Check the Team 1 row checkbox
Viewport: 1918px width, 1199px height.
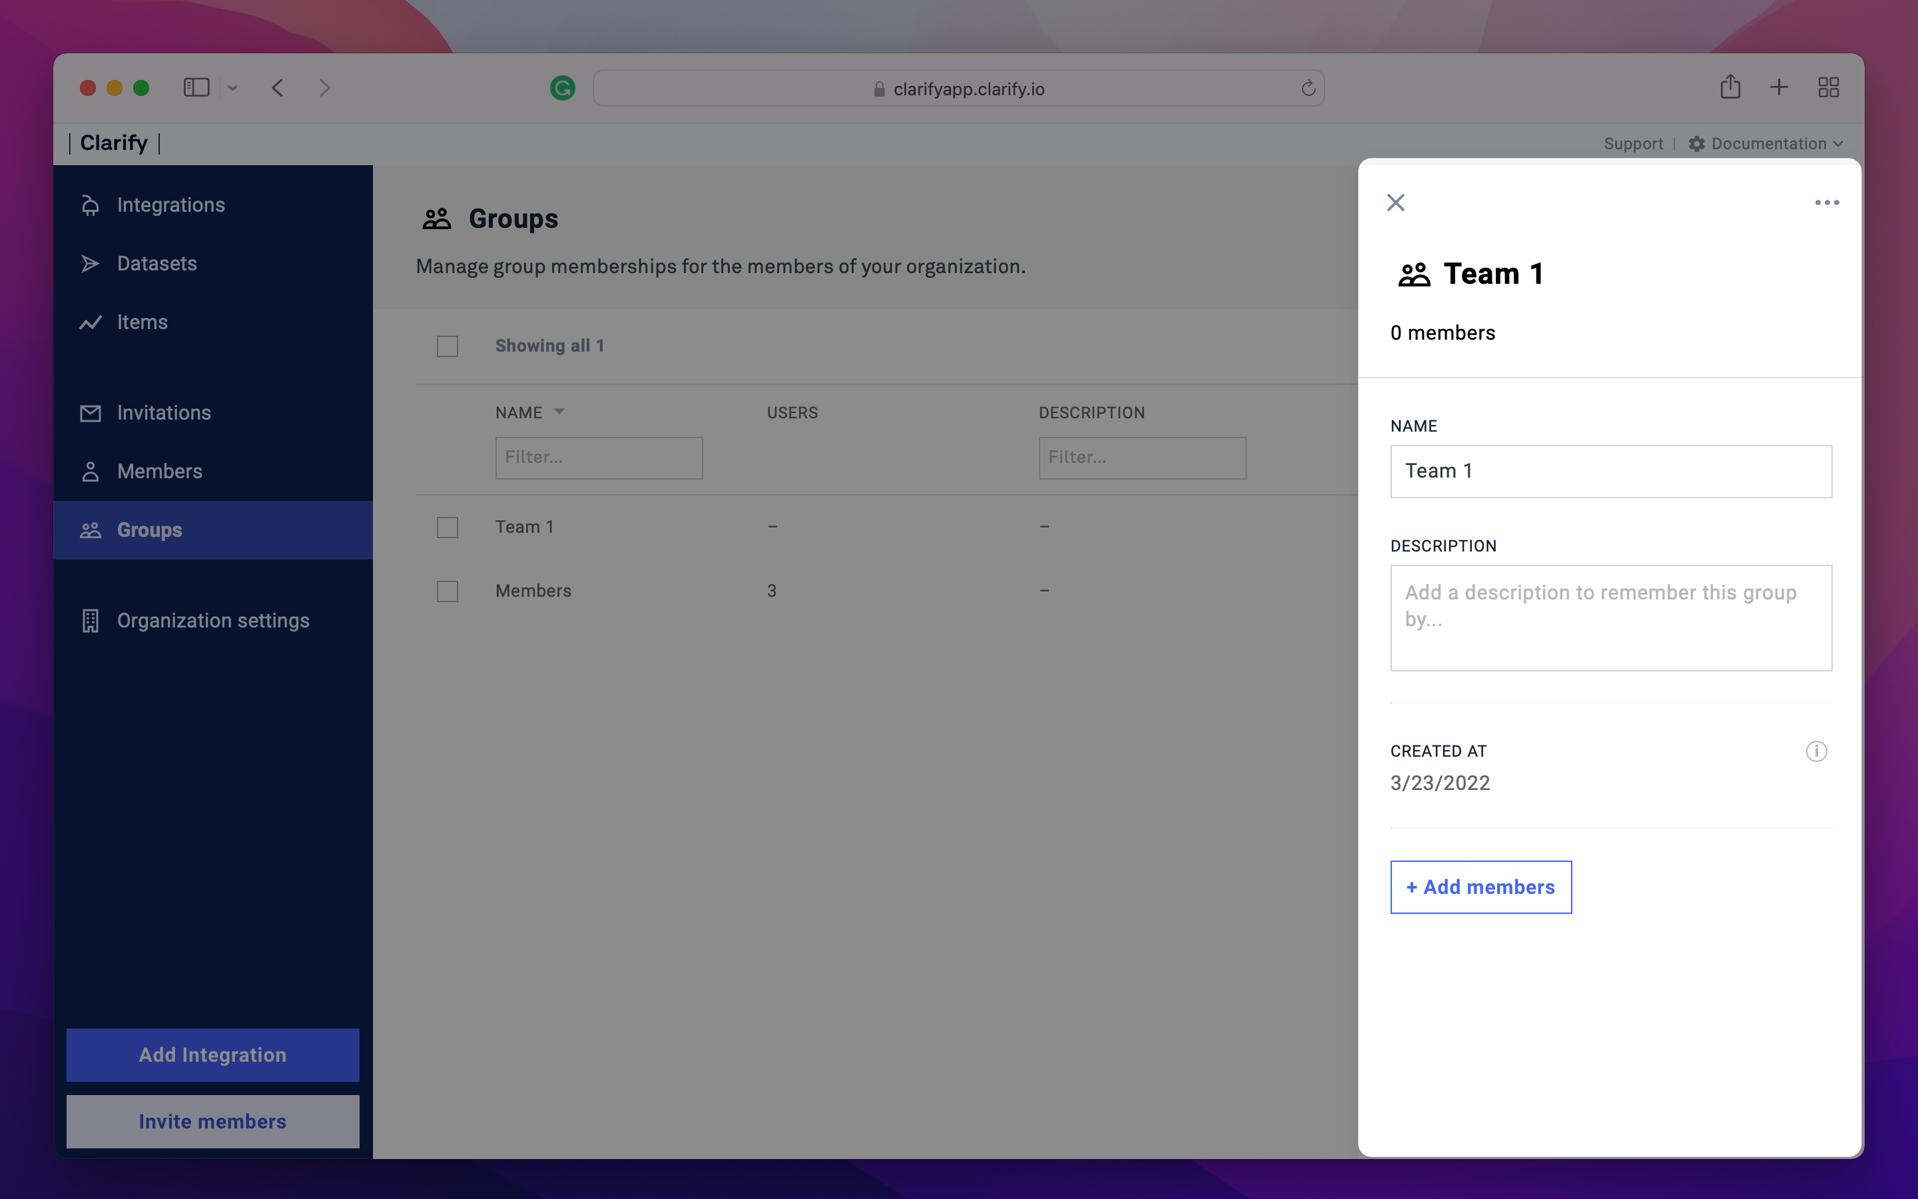click(447, 528)
